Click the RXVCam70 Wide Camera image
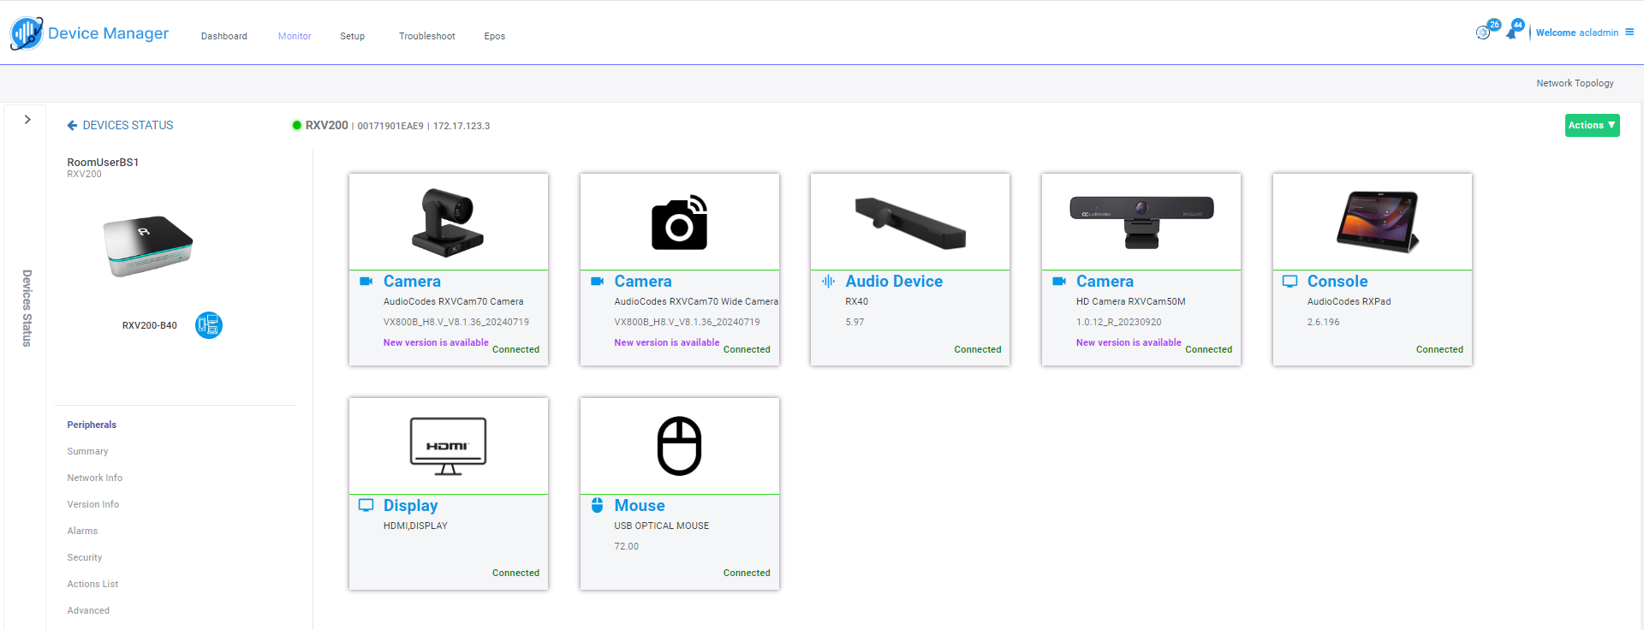 [x=679, y=223]
